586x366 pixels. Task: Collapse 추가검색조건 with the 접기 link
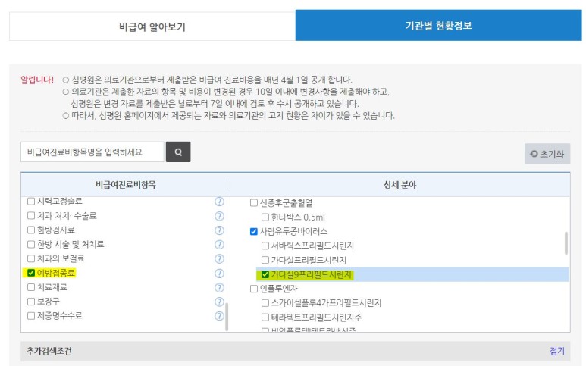(557, 351)
